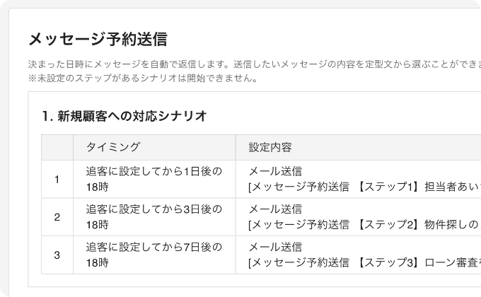Select row number 2 cell
This screenshot has width=481, height=297.
(57, 217)
